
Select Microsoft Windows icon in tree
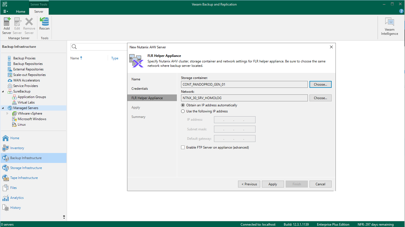tap(14, 119)
